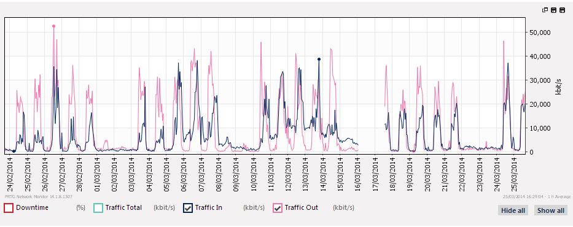Click the 20,000 y-axis value
The image size is (573, 227).
click(x=540, y=104)
